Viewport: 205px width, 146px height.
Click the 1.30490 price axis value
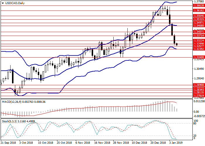click(x=199, y=69)
